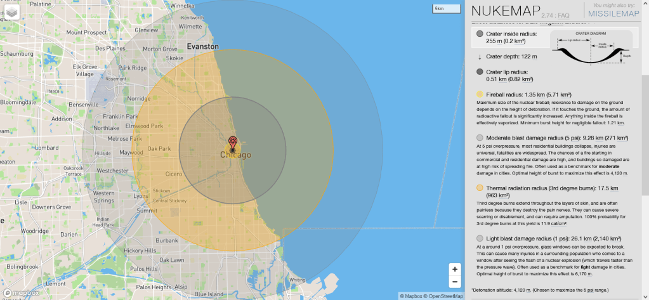Open the MISSILEMAP link
649x300 pixels.
tap(613, 15)
